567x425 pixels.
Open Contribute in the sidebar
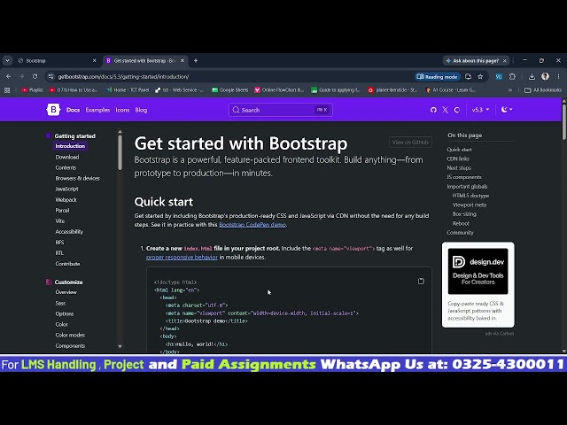67,264
